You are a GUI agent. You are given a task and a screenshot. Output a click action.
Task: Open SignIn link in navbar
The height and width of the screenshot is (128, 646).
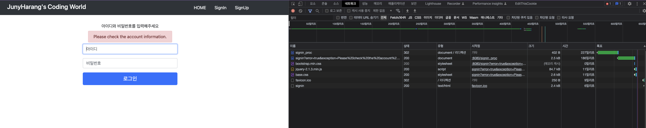tap(220, 8)
